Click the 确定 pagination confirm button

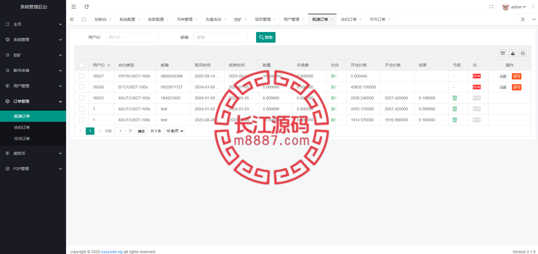point(141,131)
